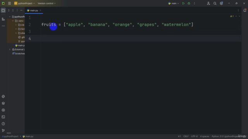This screenshot has width=248, height=139.
Task: Open the Notifications bell
Action: [245, 10]
